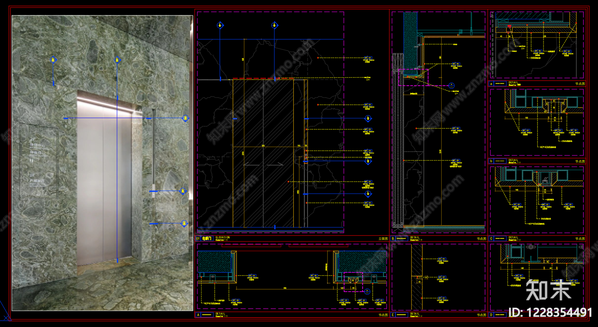The width and height of the screenshot is (598, 327).
Task: Select the right section marker atop the elevation drawing
Action: pos(275,25)
